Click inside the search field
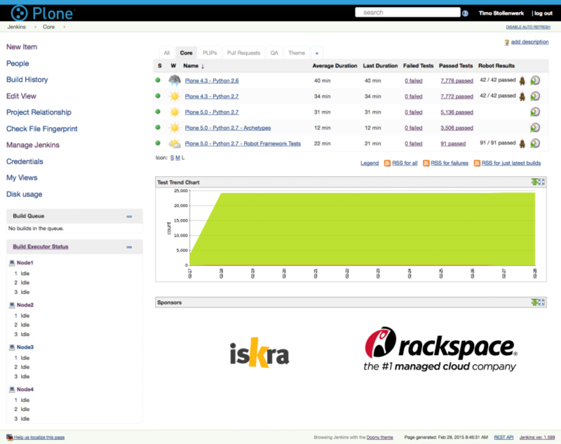This screenshot has width=561, height=444. (408, 11)
